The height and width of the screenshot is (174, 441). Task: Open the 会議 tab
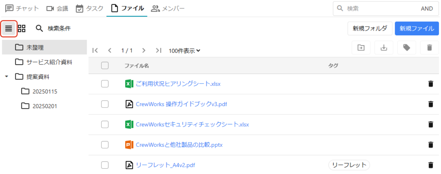click(x=57, y=8)
